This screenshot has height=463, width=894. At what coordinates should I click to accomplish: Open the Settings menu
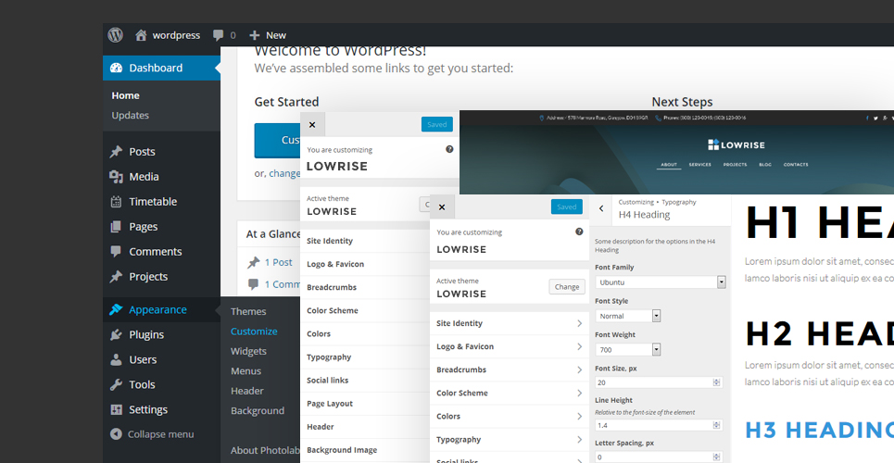[161, 410]
